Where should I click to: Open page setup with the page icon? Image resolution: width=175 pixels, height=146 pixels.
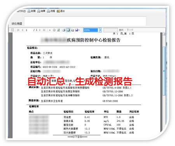tap(72, 30)
